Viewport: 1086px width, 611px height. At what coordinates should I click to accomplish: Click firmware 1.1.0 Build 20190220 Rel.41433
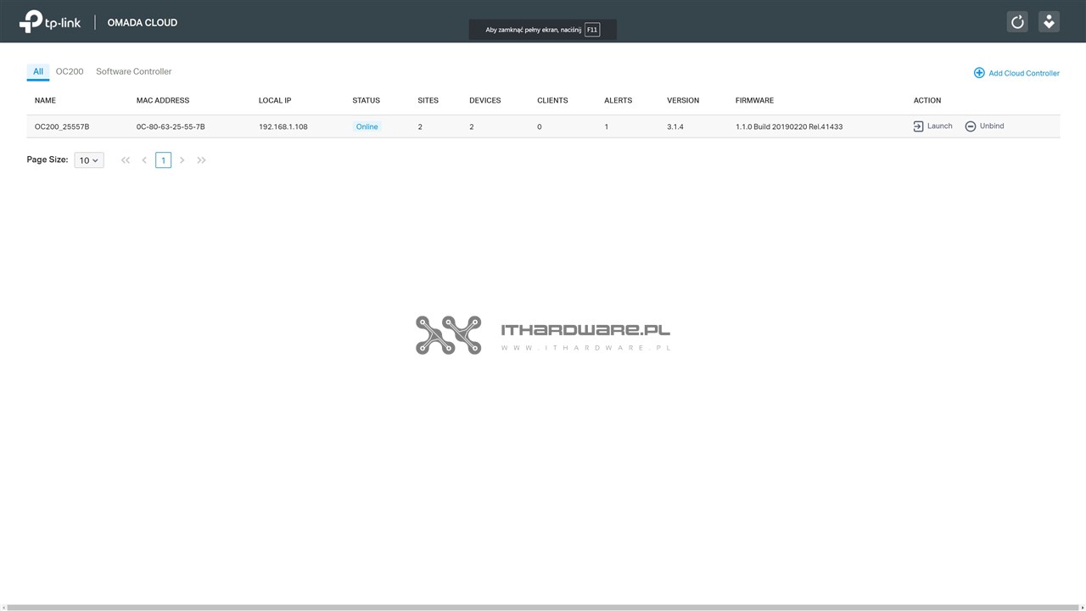click(789, 127)
